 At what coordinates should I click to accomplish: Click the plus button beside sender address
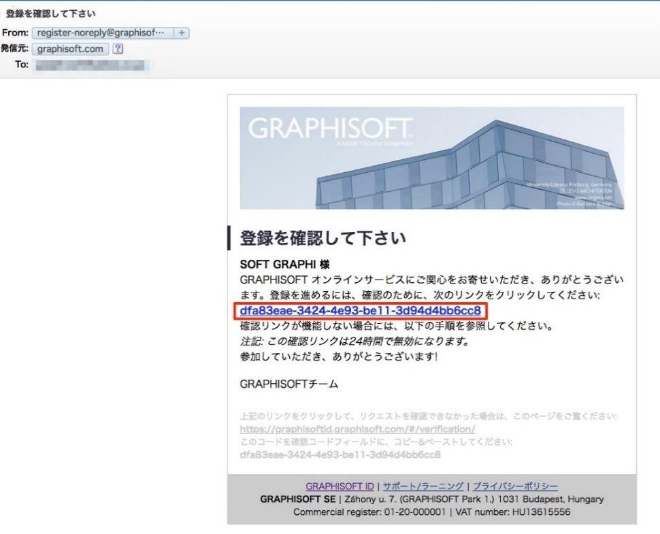coord(182,33)
